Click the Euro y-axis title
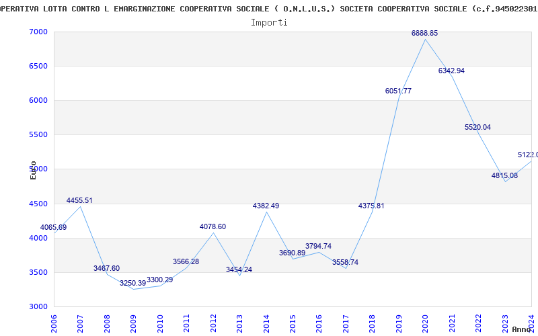Viewport: 538px width, 336px height. click(33, 170)
